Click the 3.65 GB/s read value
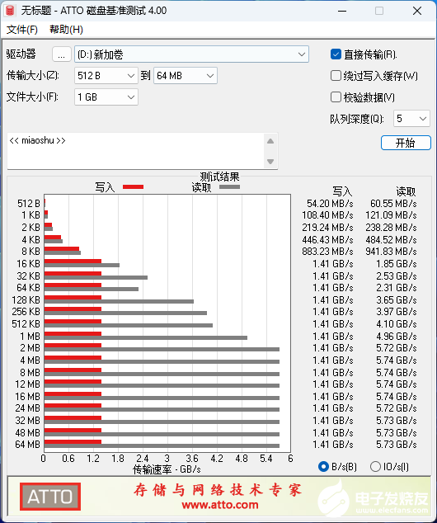The width and height of the screenshot is (437, 523). (x=397, y=299)
